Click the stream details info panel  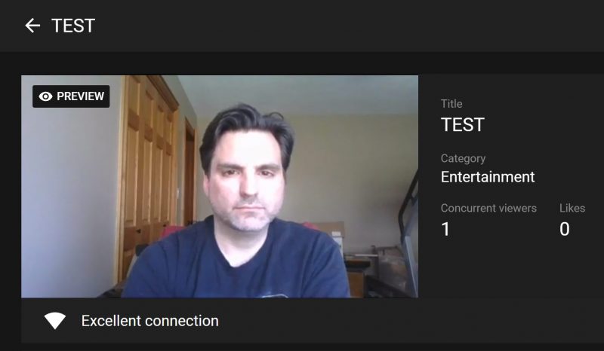coord(511,187)
